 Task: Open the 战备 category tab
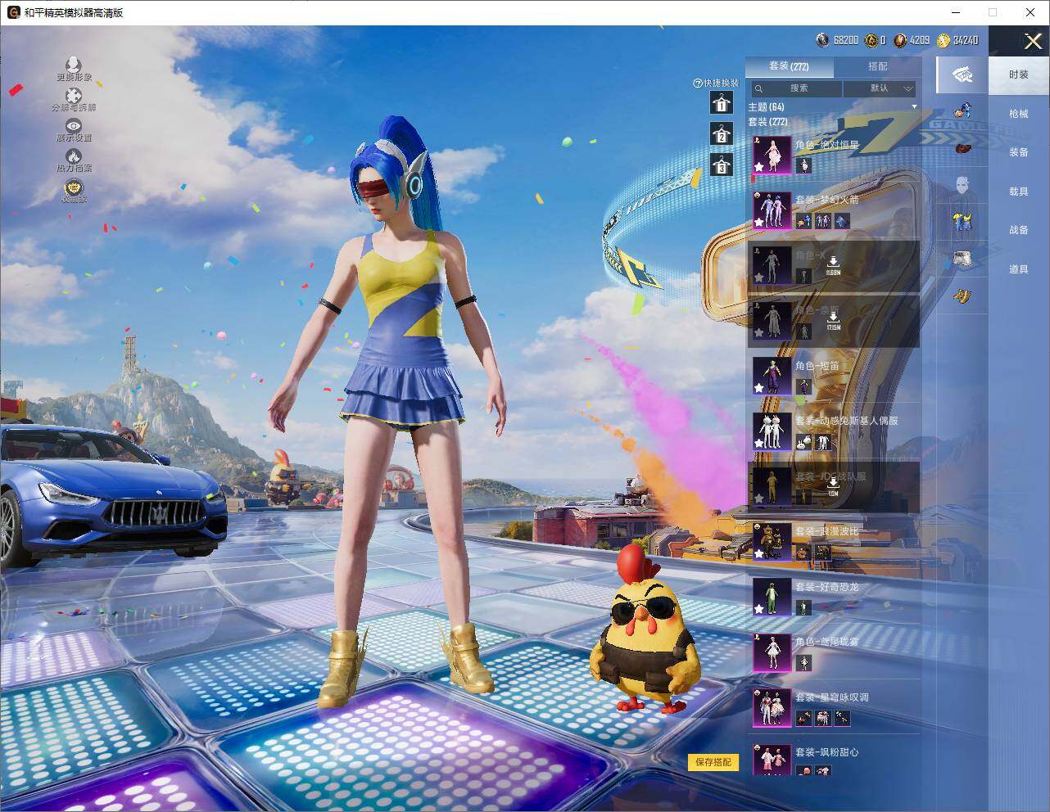point(1018,230)
